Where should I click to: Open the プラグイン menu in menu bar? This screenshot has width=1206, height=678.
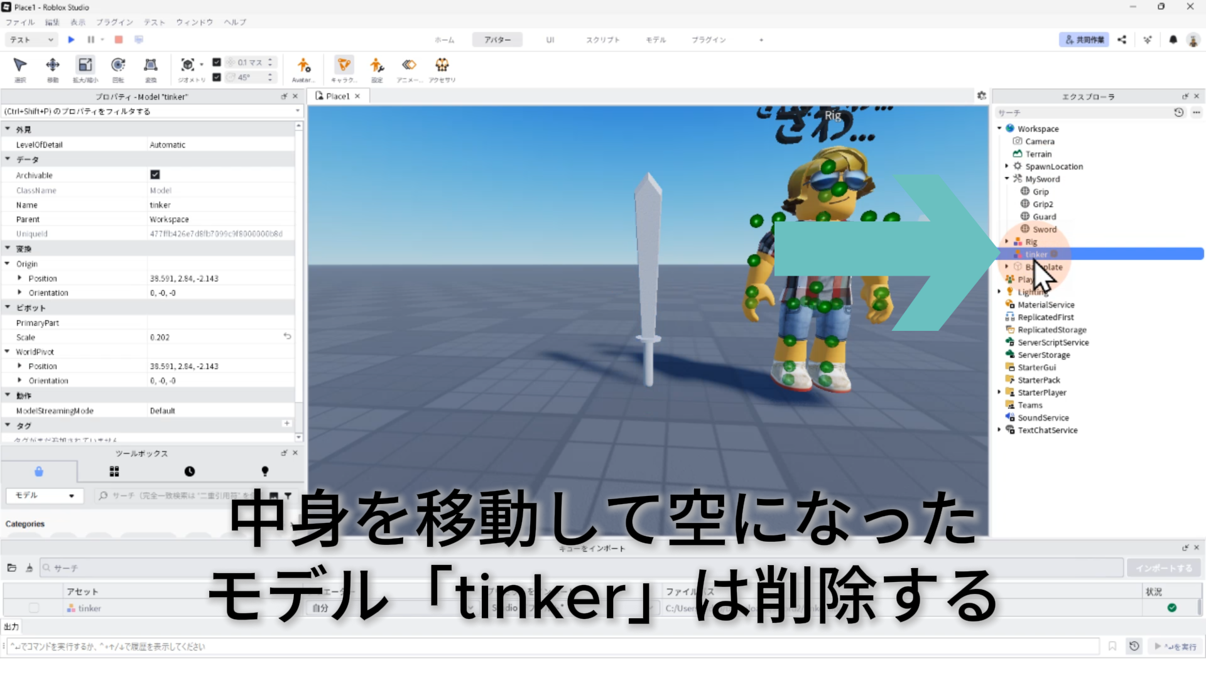(x=114, y=22)
